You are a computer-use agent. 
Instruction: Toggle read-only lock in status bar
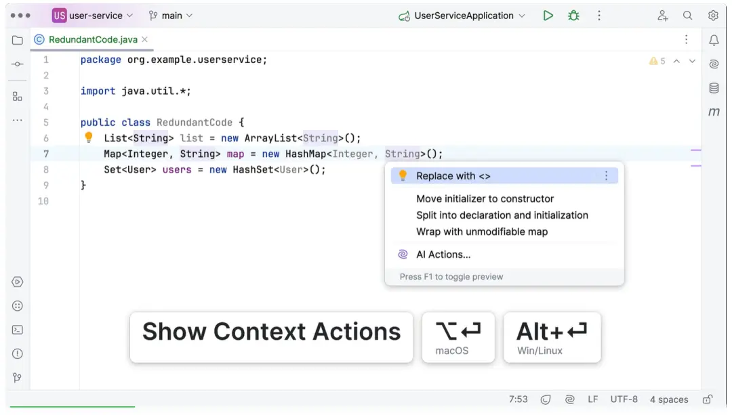click(708, 399)
